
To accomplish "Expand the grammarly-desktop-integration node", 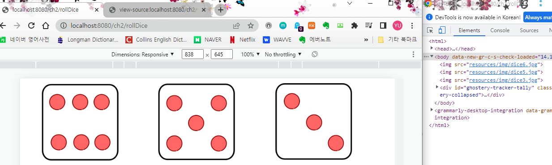I will pos(432,110).
